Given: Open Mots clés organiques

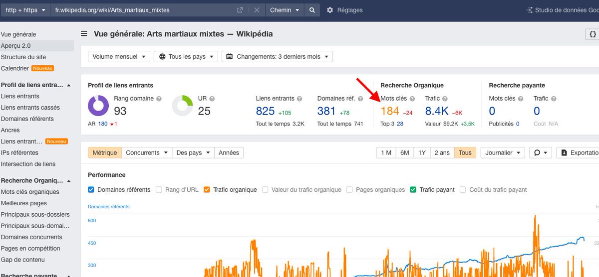Looking at the screenshot, I should tap(30, 192).
